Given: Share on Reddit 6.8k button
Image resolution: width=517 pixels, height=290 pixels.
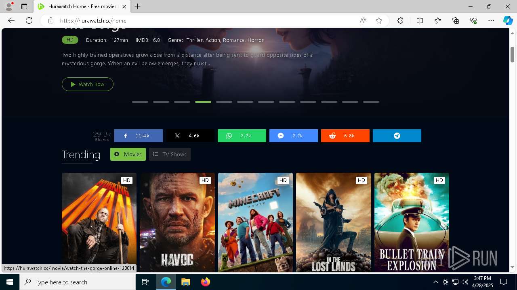Looking at the screenshot, I should click(345, 136).
